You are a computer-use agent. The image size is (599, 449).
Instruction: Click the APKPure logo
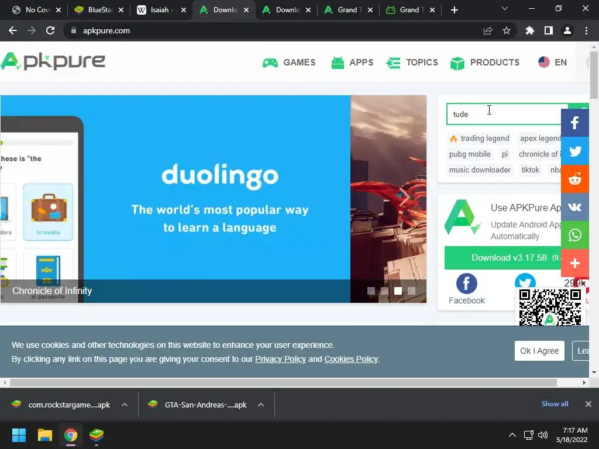[x=53, y=61]
